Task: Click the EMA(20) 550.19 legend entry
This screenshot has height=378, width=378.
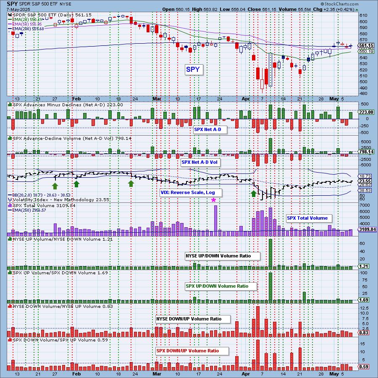Action: click(26, 19)
